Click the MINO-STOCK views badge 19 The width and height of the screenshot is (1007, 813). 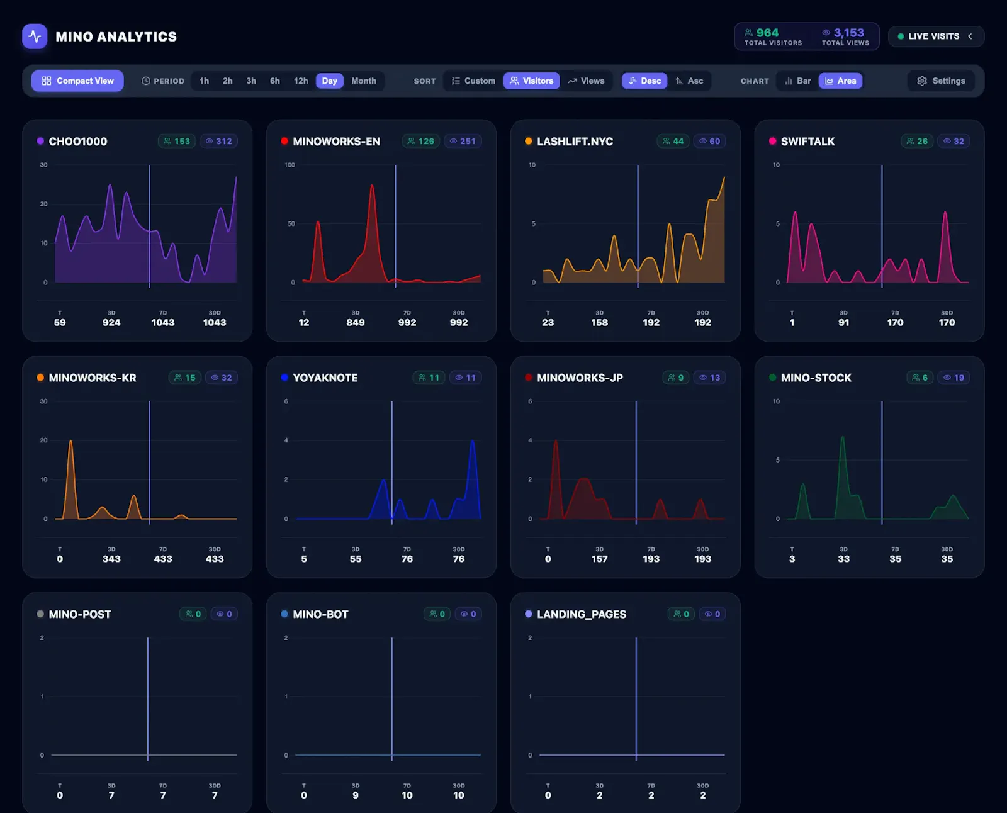coord(954,378)
